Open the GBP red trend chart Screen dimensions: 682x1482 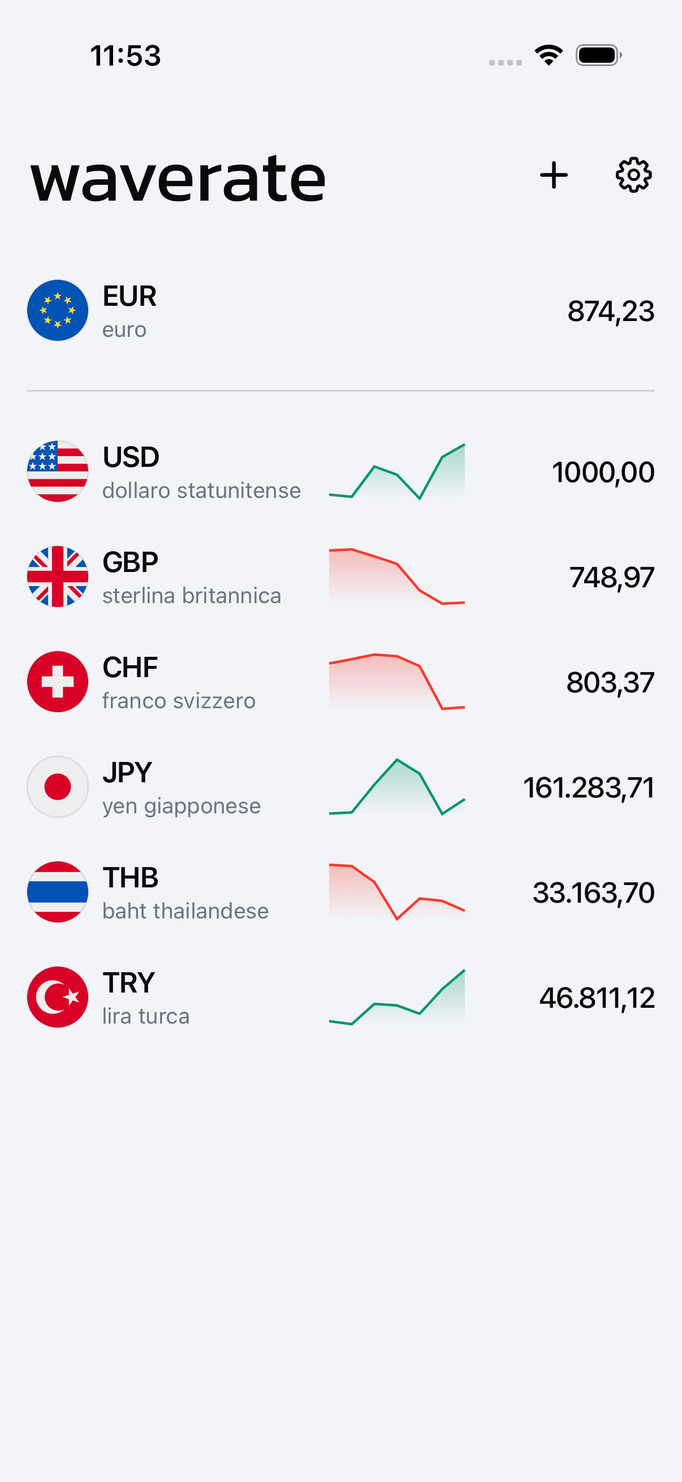click(396, 577)
